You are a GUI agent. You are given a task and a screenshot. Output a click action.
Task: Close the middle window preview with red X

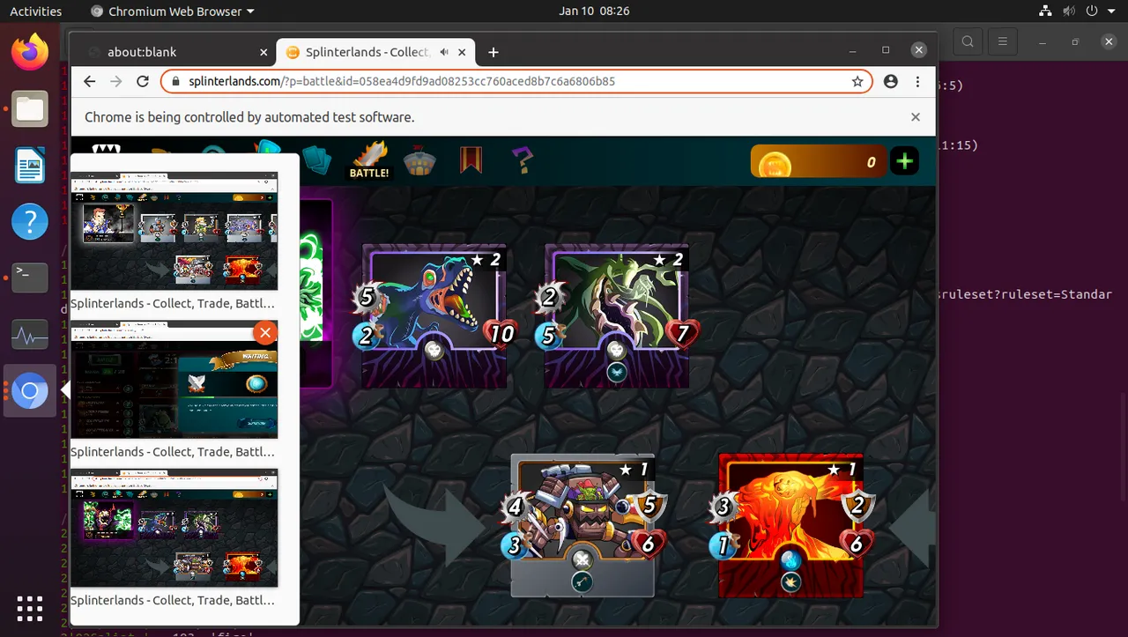tap(265, 332)
